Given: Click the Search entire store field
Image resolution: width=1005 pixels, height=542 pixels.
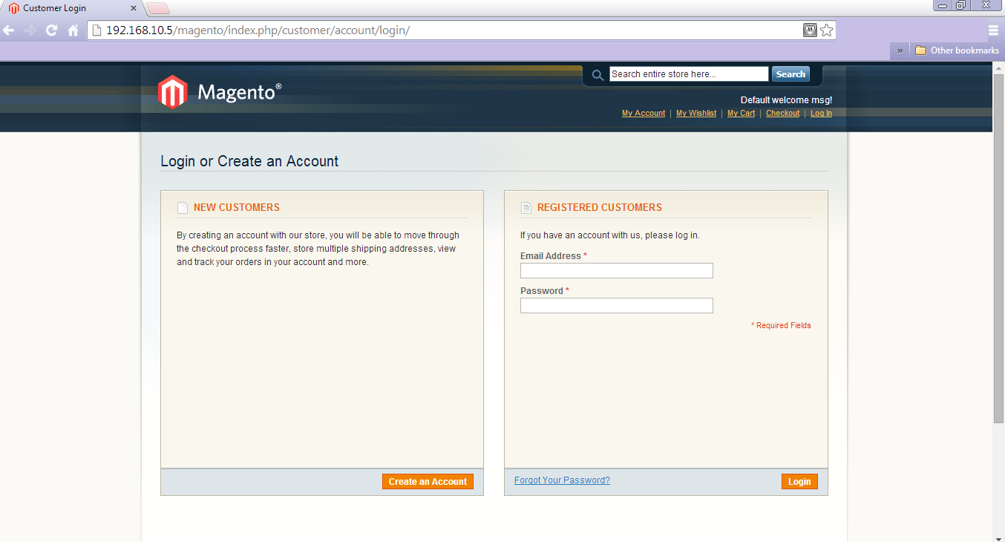Looking at the screenshot, I should pos(689,74).
